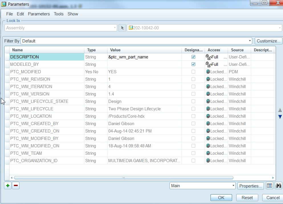Select the DESCRIPTION parameter name cell
283x204 pixels.
coord(47,57)
